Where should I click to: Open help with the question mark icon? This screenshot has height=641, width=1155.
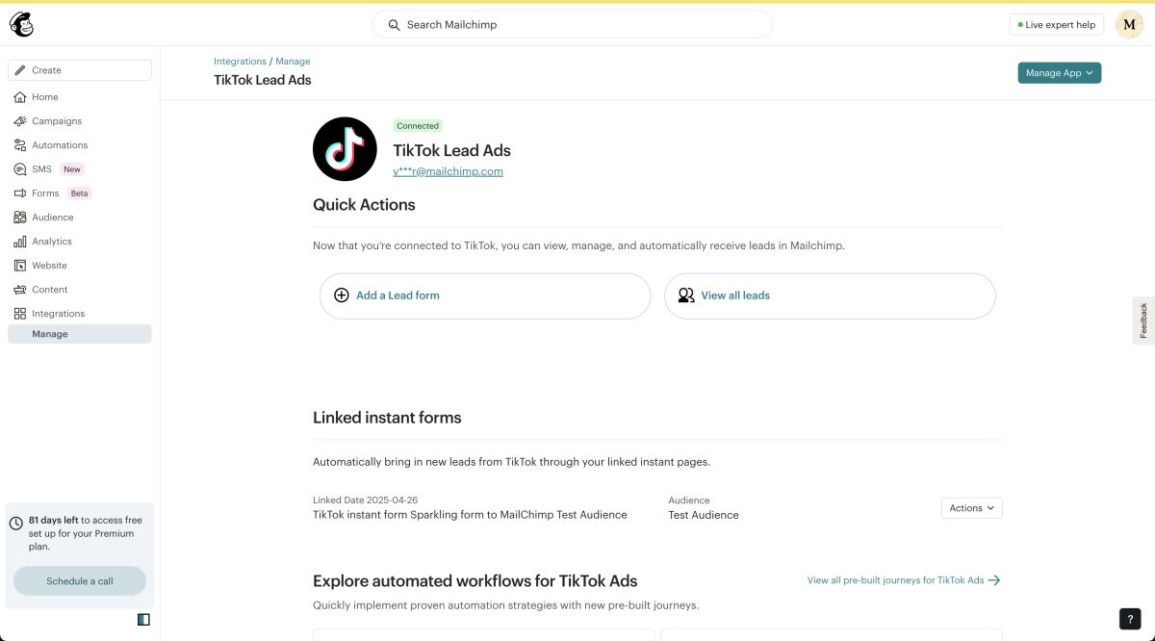pyautogui.click(x=1130, y=619)
